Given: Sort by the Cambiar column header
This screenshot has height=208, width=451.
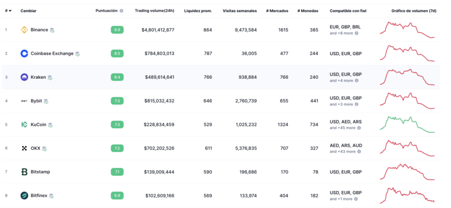Looking at the screenshot, I should [29, 11].
